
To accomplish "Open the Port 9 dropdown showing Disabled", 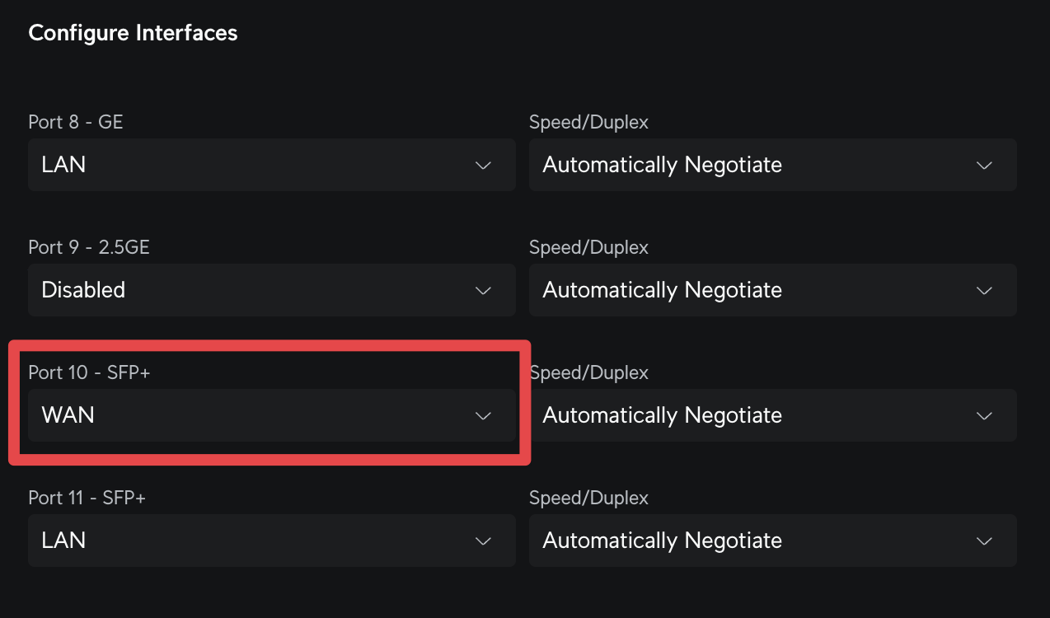I will (x=247, y=290).
